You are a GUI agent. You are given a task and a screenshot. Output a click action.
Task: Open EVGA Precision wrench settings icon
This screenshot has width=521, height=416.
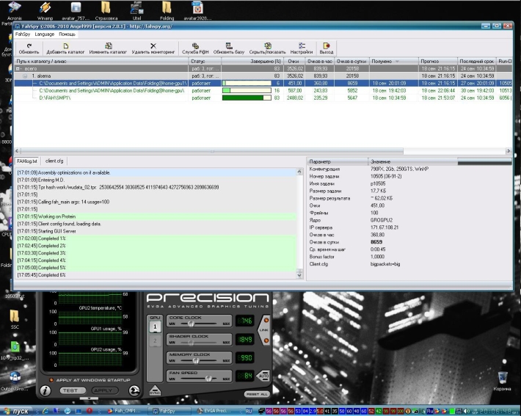pyautogui.click(x=134, y=390)
